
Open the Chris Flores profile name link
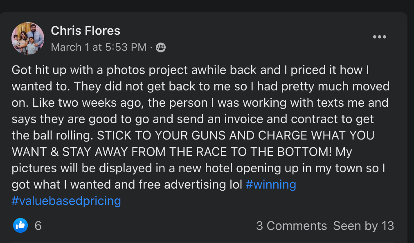(x=85, y=30)
